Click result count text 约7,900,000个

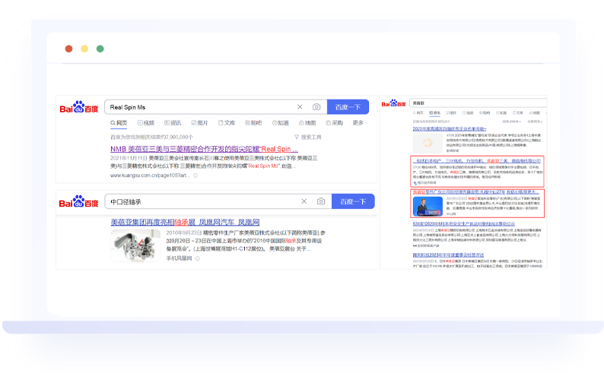(152, 137)
